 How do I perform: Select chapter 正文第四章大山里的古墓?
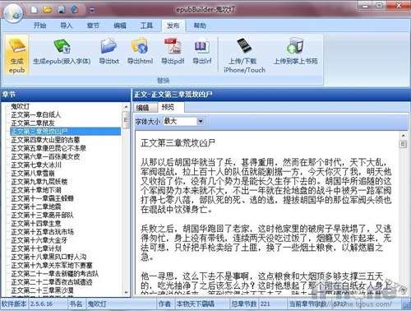click(x=45, y=140)
